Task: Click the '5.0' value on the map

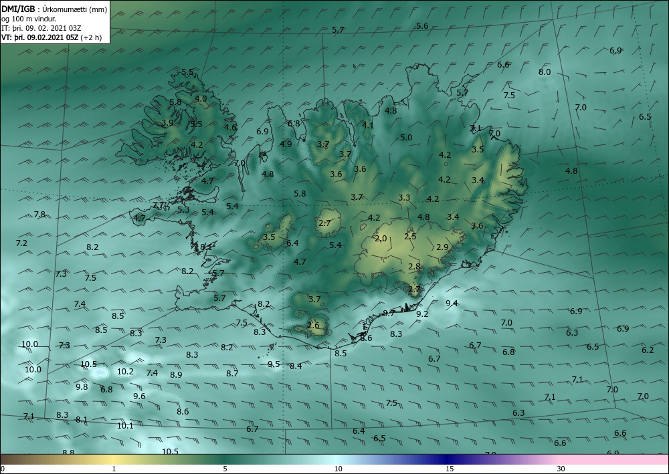Action: point(406,137)
